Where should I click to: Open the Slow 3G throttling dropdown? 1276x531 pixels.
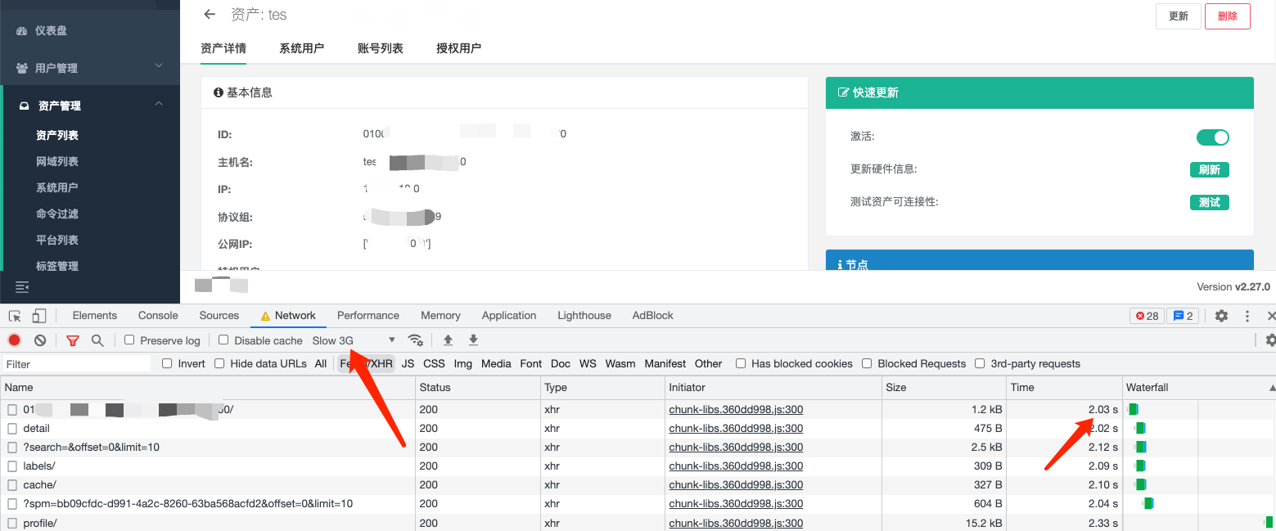coord(350,340)
